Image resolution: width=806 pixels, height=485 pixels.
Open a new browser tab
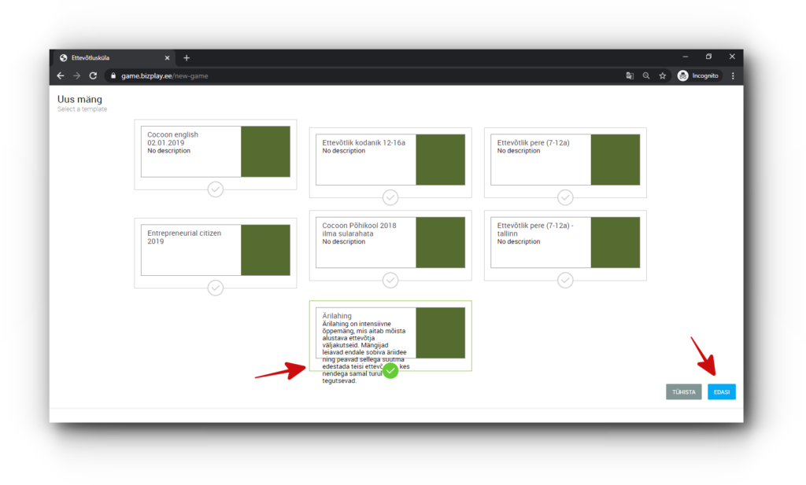tap(187, 58)
